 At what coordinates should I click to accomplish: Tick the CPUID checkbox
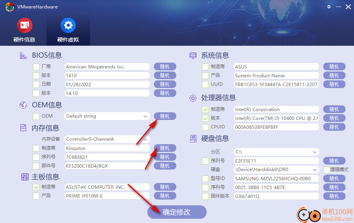(205, 127)
